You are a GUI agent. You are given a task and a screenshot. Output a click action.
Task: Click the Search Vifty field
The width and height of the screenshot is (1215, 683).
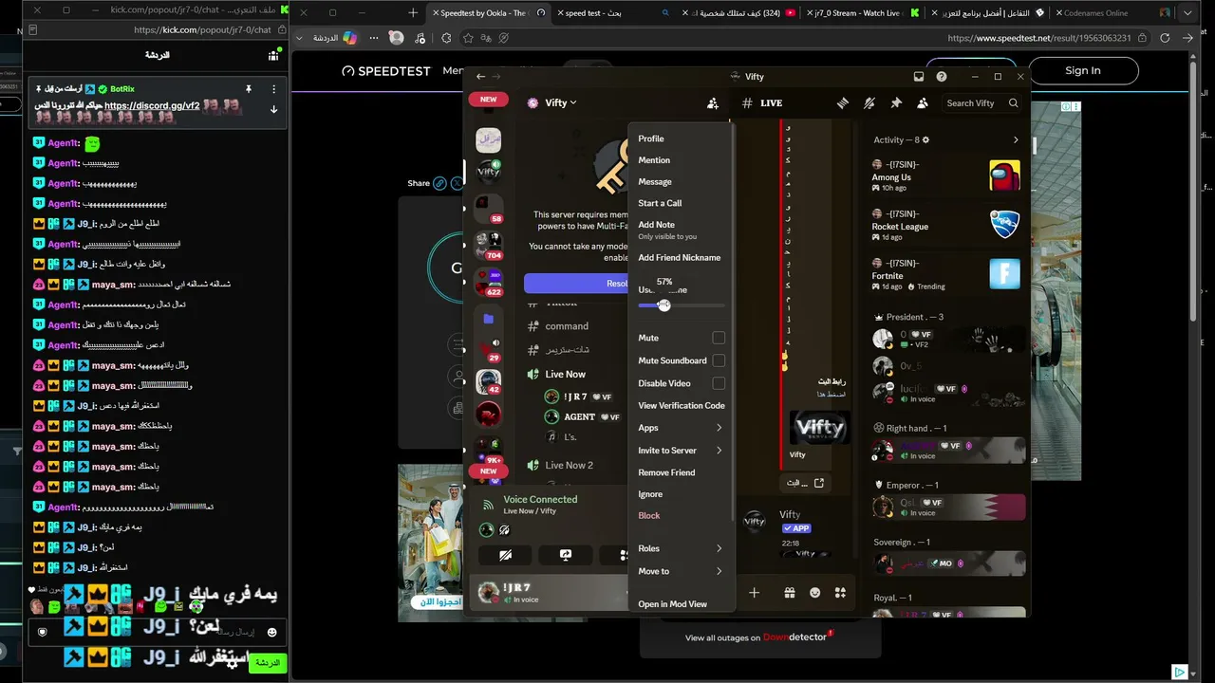[x=982, y=103]
